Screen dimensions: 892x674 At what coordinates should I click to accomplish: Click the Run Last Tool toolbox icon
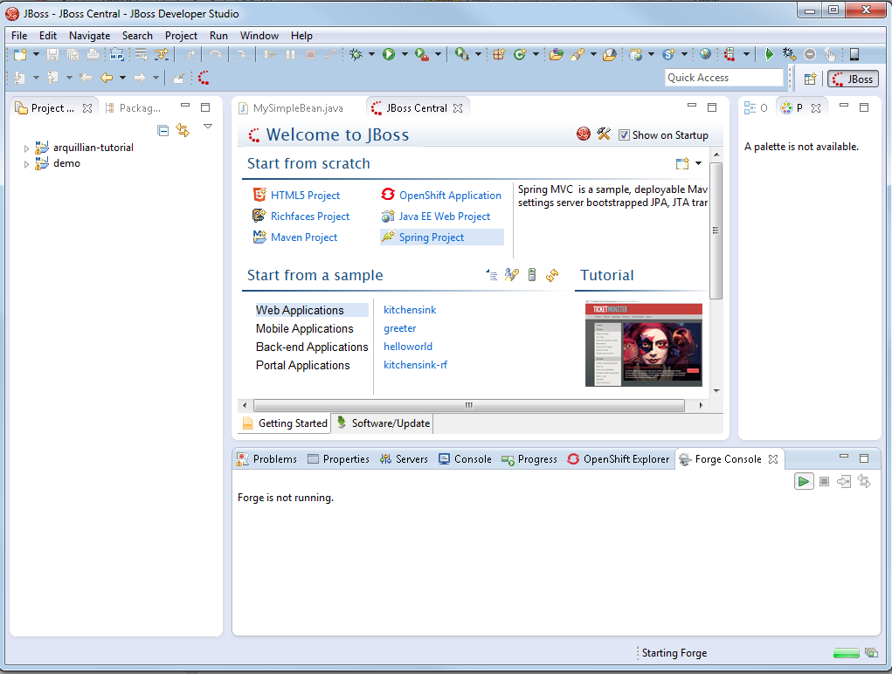(x=422, y=54)
